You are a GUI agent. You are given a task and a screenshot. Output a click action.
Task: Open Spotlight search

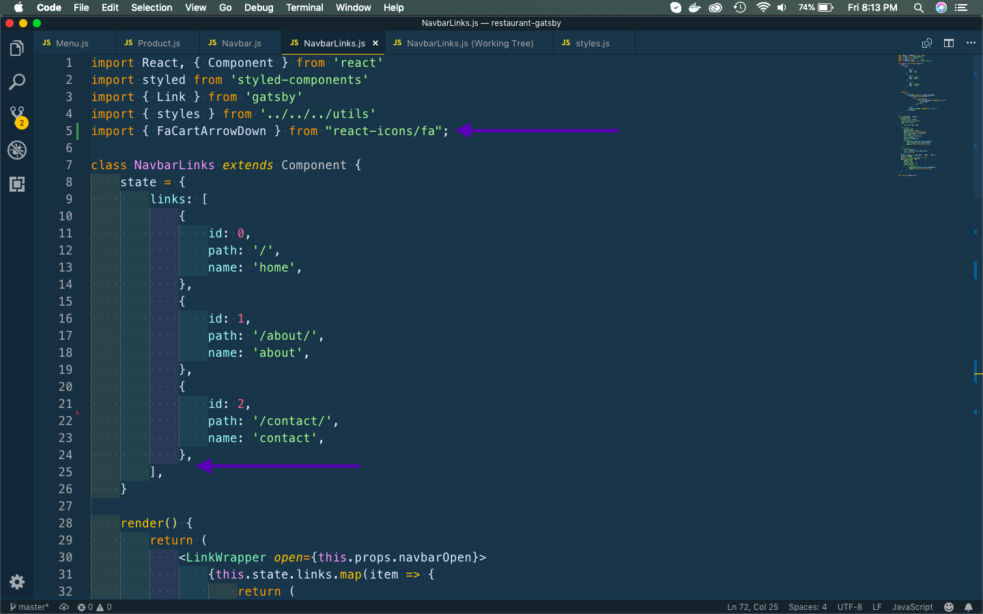[x=919, y=8]
